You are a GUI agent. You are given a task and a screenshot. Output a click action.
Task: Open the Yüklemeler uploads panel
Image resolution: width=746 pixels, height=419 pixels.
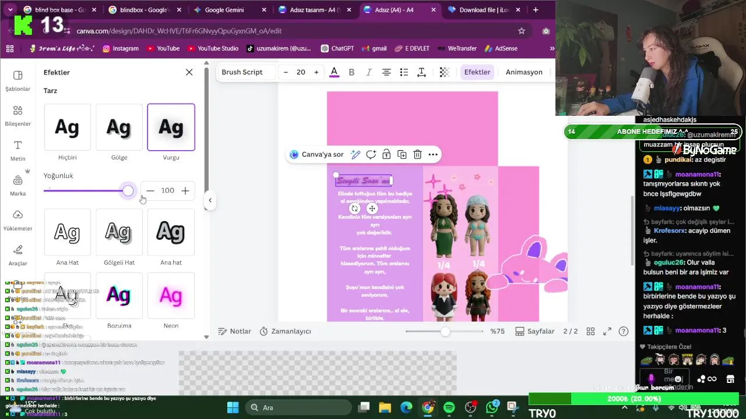(17, 221)
